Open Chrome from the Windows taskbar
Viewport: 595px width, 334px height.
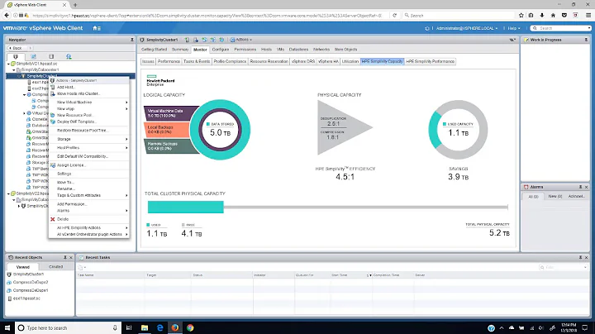(190, 327)
